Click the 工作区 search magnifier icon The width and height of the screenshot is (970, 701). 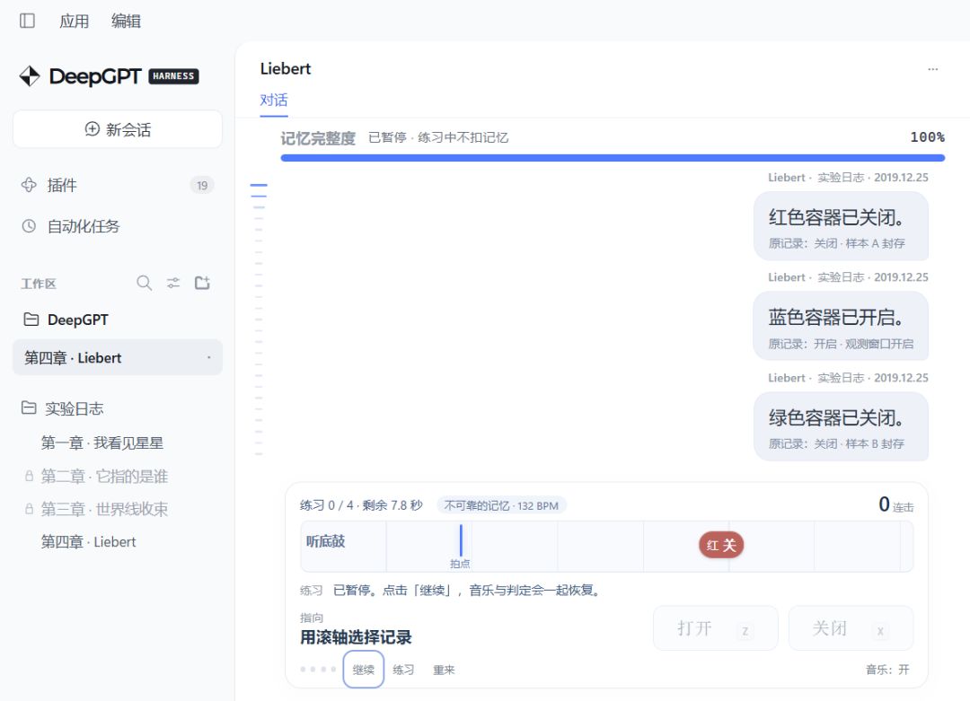pos(144,283)
